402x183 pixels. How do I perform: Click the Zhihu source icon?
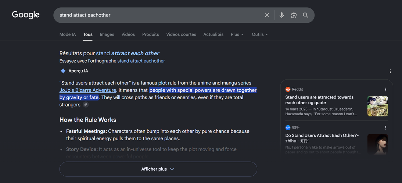coord(288,128)
